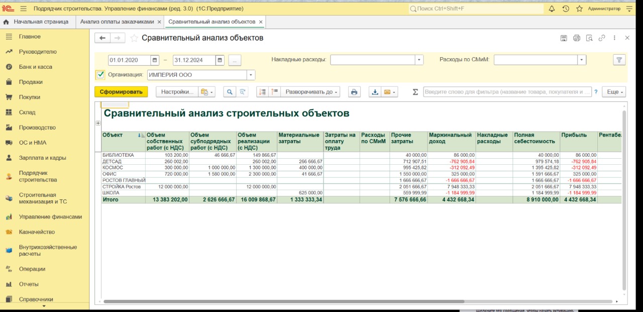Viewport: 643px width, 312px height.
Task: Click the magnifier search icon in toolbar
Action: click(230, 92)
